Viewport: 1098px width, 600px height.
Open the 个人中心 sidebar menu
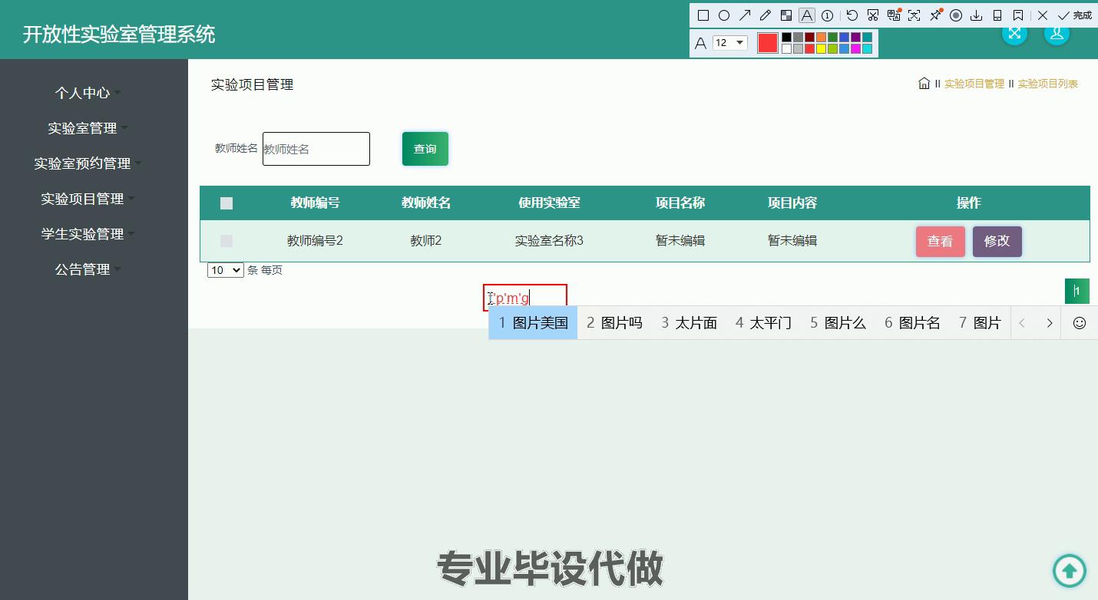tap(84, 93)
